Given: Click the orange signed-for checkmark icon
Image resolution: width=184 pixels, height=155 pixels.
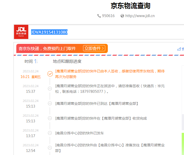Looking at the screenshot, I should (x=50, y=74).
